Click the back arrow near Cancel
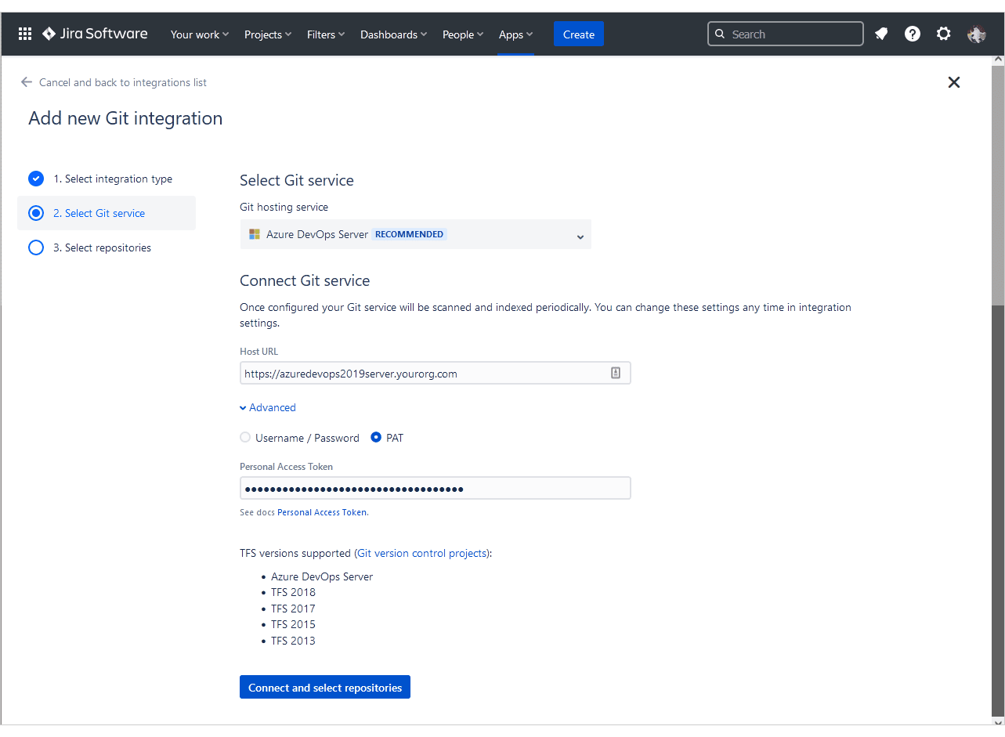The height and width of the screenshot is (737, 1005). point(26,81)
